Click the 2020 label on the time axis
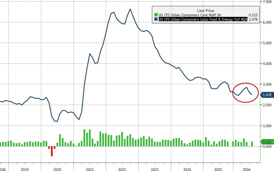Screen dimensions: 274x171 tap(57, 169)
